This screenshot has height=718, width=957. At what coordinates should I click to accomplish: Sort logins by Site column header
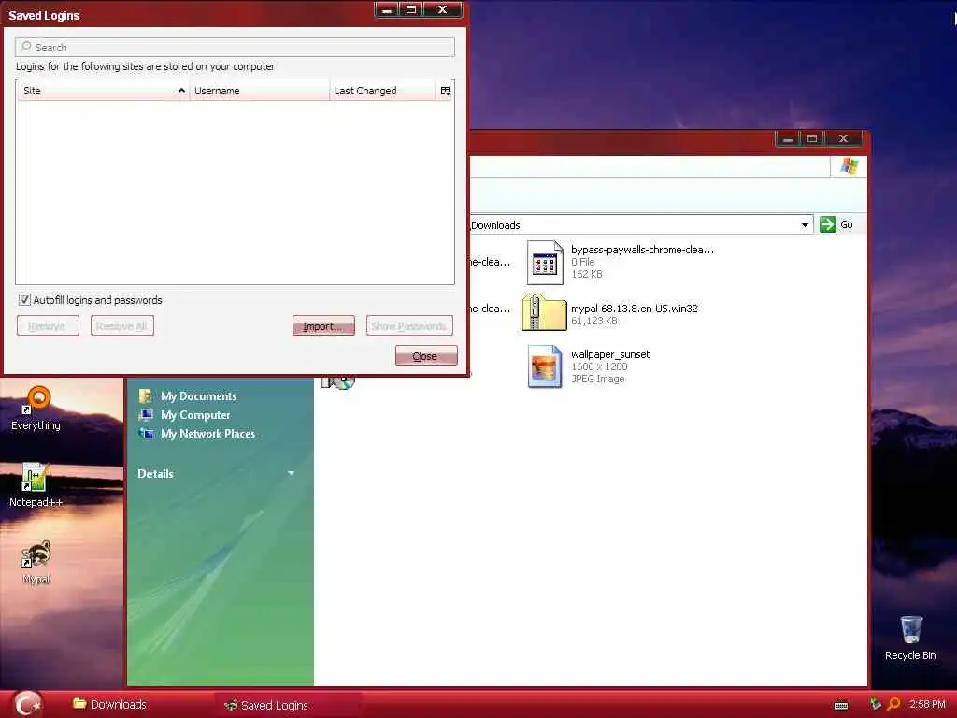point(103,91)
